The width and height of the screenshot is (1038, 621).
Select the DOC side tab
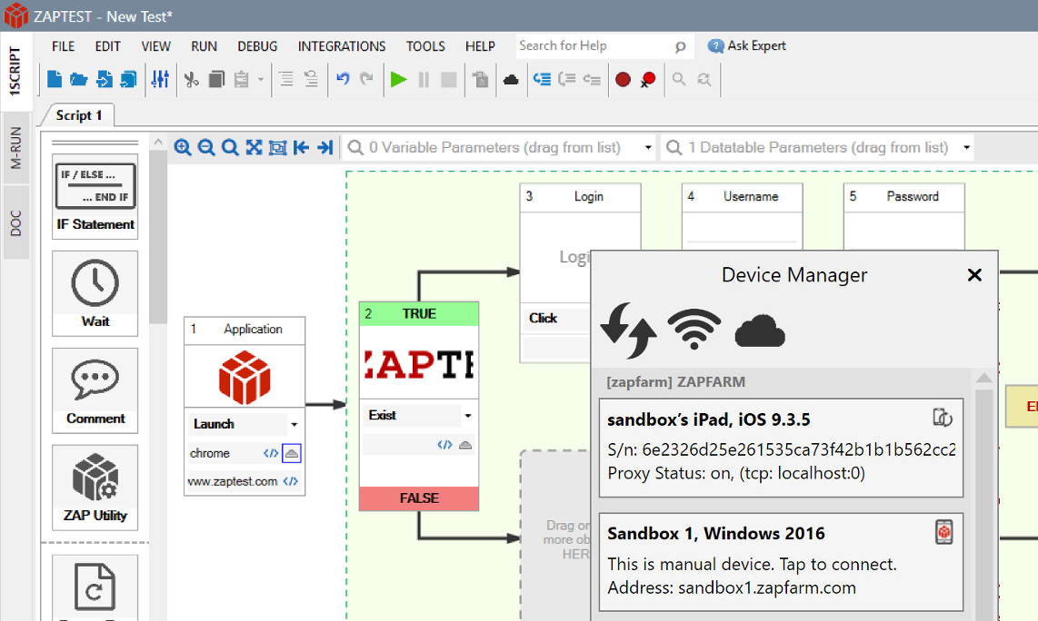[15, 222]
